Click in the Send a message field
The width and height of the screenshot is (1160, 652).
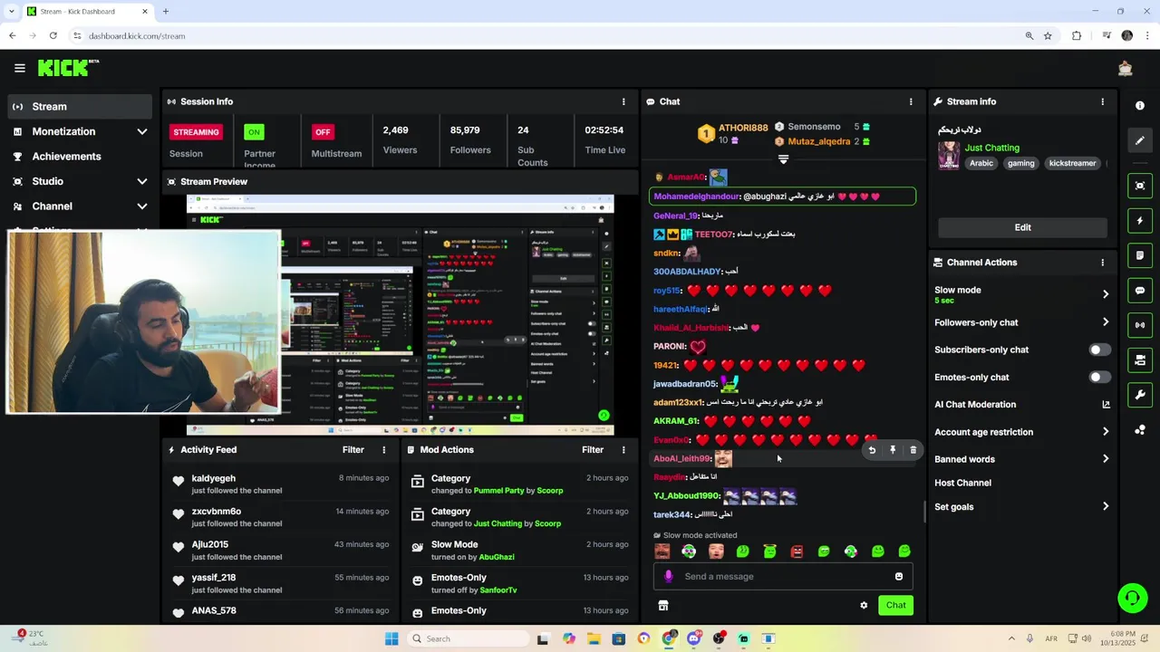pyautogui.click(x=785, y=577)
